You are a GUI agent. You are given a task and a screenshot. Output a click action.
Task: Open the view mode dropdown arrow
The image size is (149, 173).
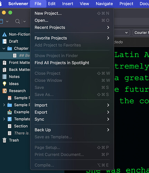click(7, 21)
